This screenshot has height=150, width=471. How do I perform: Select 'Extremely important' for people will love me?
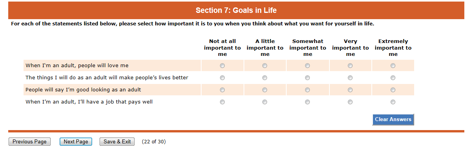coord(393,66)
